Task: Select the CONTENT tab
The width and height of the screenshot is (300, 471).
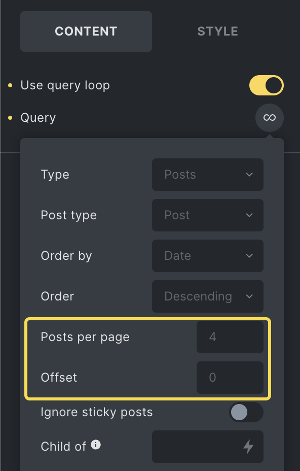Action: (86, 31)
